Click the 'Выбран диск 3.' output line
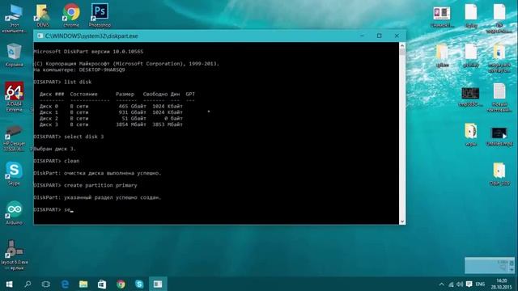Image resolution: width=518 pixels, height=291 pixels. pyautogui.click(x=55, y=149)
